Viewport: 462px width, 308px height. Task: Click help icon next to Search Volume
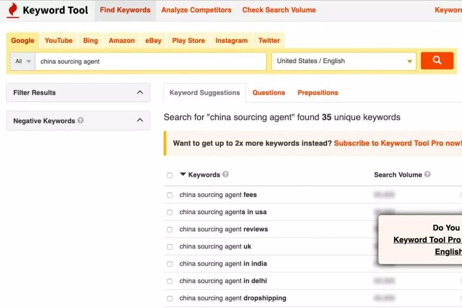coord(427,175)
